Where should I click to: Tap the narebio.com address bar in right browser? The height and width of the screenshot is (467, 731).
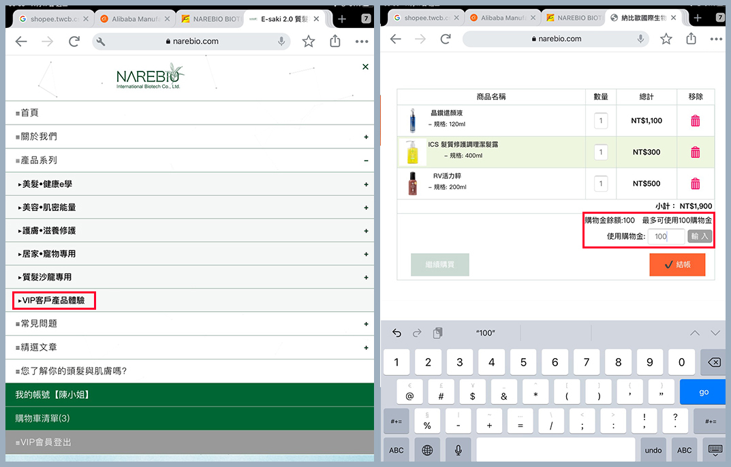pyautogui.click(x=557, y=39)
